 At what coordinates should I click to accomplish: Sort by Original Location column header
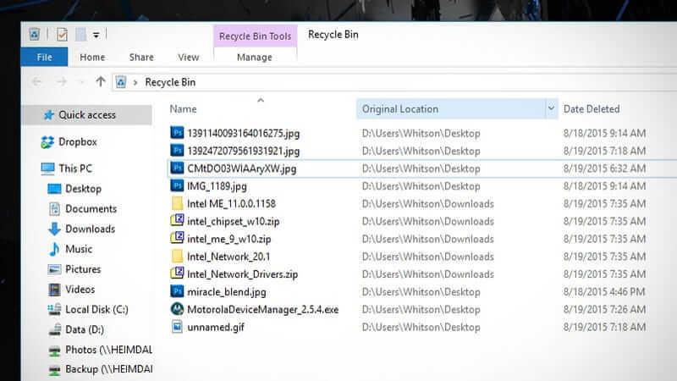tap(399, 109)
